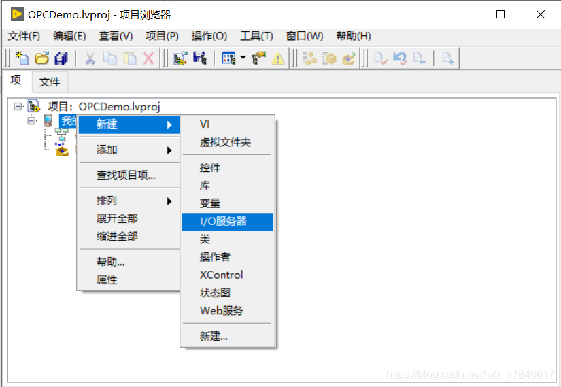Open the 项目(P) menu
The height and width of the screenshot is (387, 561).
[162, 36]
